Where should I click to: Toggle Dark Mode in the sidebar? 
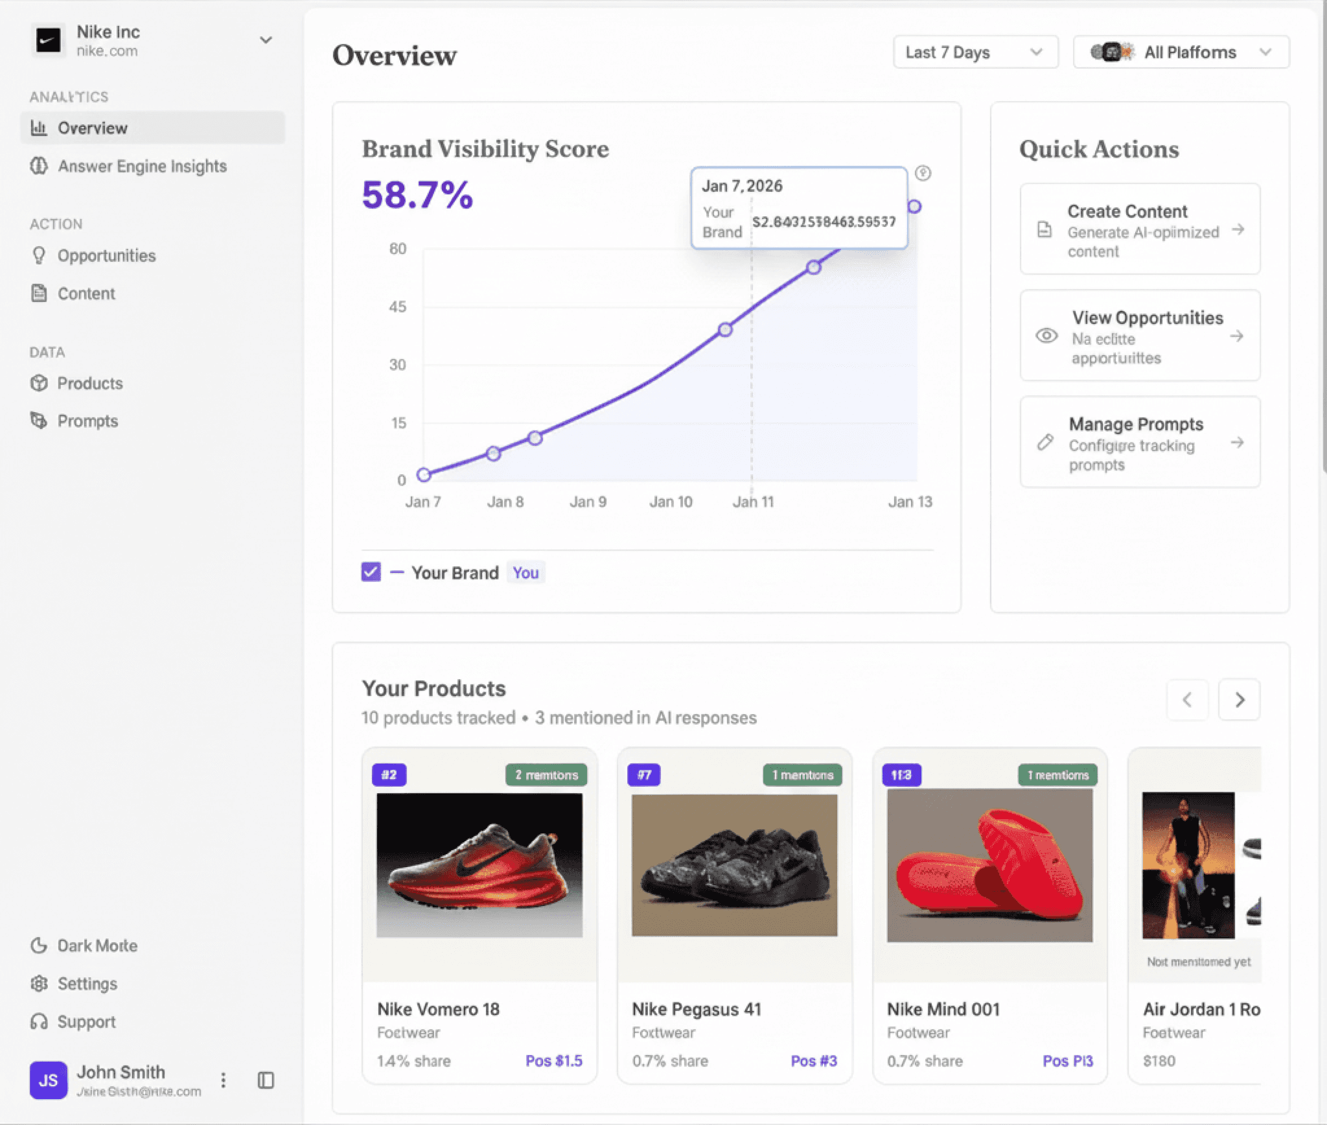tap(84, 945)
